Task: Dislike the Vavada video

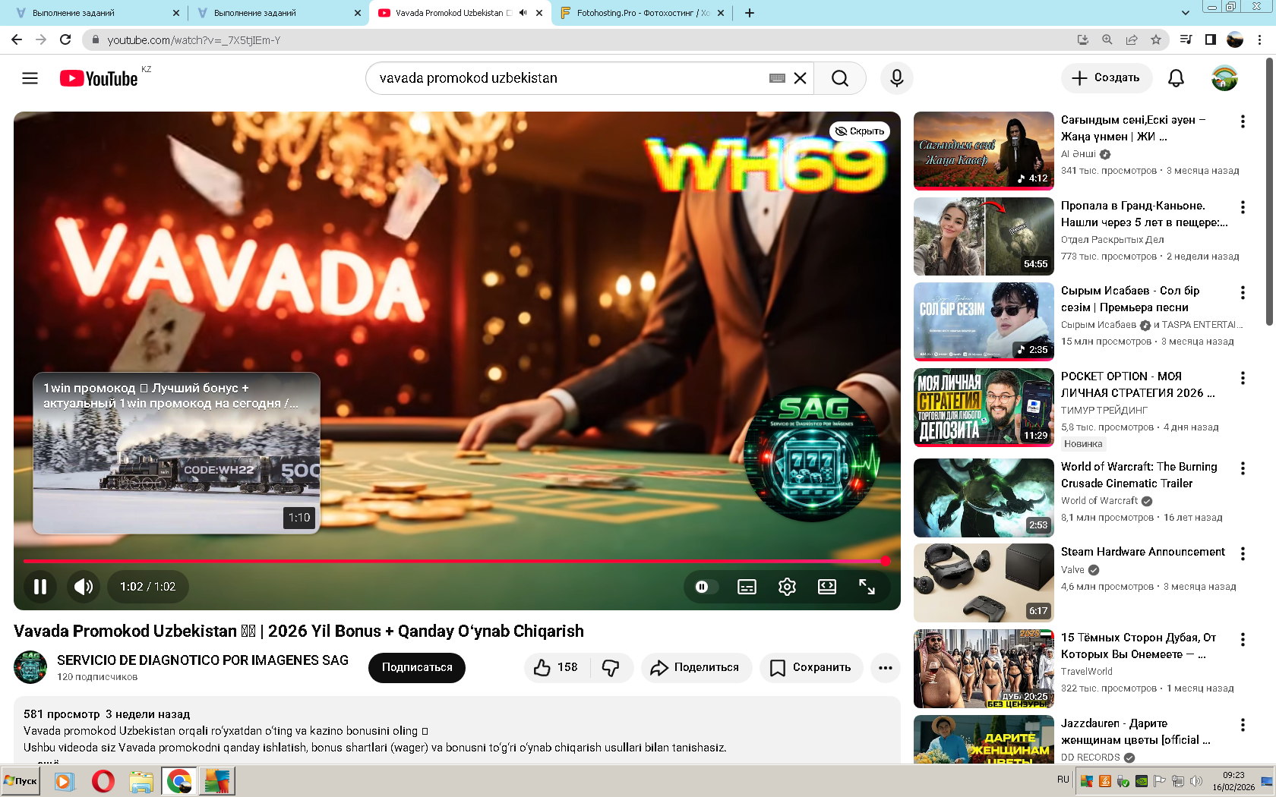Action: (x=611, y=667)
